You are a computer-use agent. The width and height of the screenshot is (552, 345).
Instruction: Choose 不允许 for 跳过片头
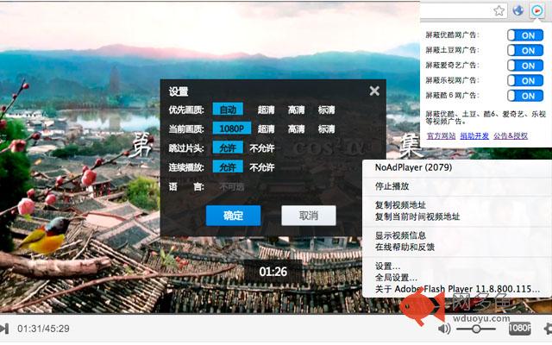(x=262, y=148)
